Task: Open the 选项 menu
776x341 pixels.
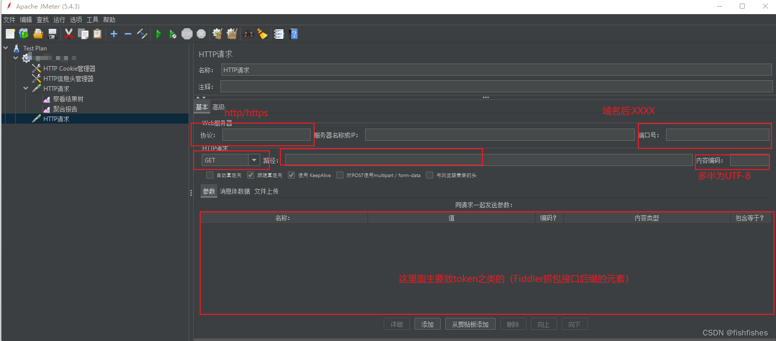Action: [76, 20]
